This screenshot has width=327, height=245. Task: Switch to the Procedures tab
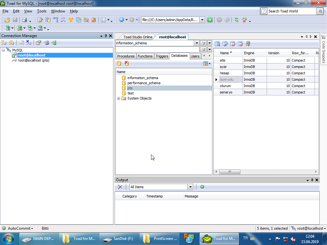(126, 56)
